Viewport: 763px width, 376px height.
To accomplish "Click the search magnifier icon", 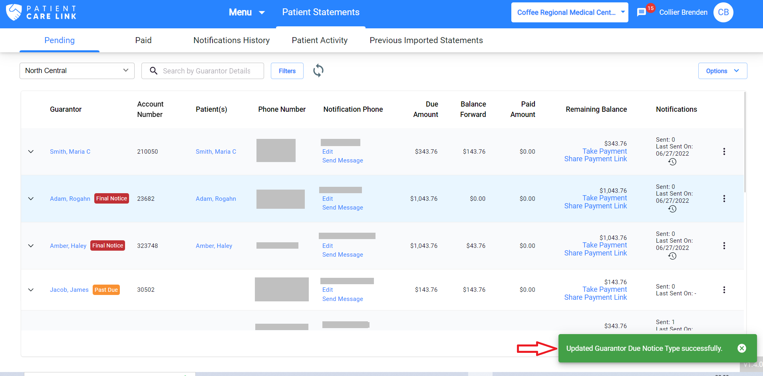I will click(153, 71).
